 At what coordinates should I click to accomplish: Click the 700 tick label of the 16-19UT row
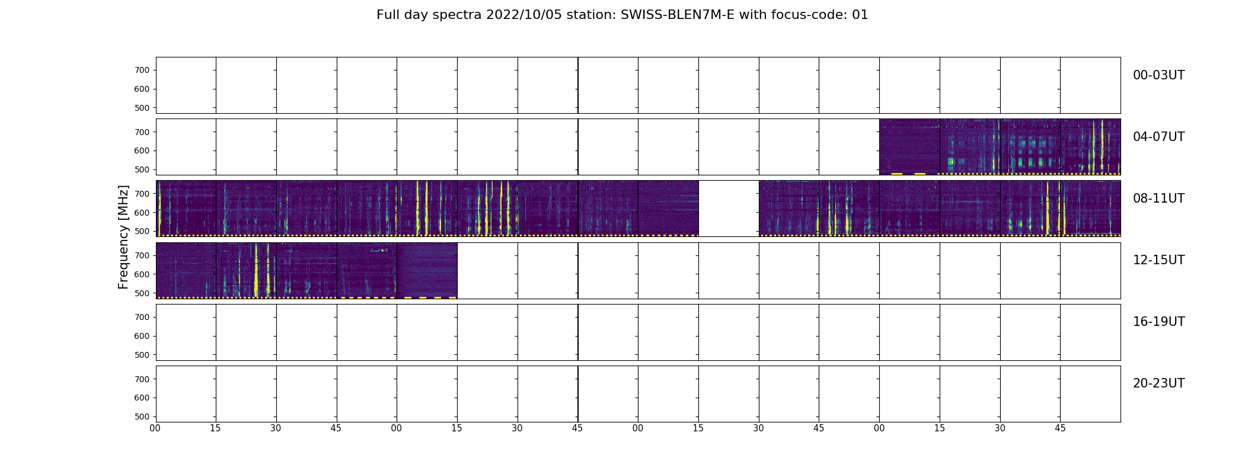click(142, 317)
